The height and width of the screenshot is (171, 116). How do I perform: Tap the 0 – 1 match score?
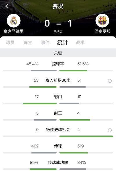58,23
